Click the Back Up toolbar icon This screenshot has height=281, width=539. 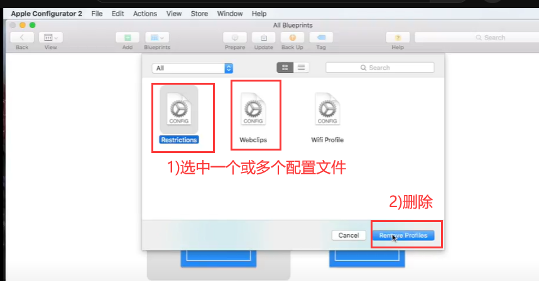point(292,38)
